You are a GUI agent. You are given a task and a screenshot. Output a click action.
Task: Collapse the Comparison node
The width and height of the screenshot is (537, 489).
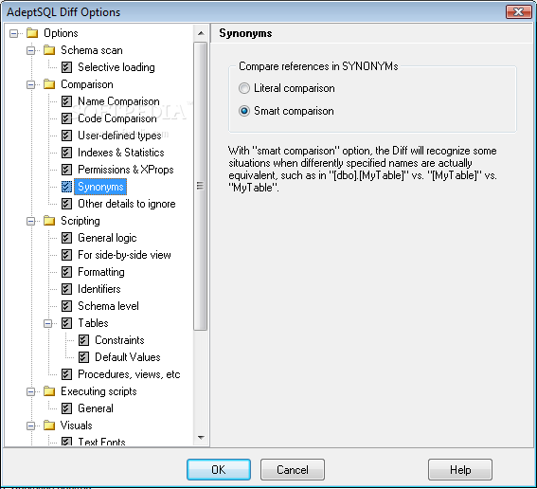tap(31, 84)
